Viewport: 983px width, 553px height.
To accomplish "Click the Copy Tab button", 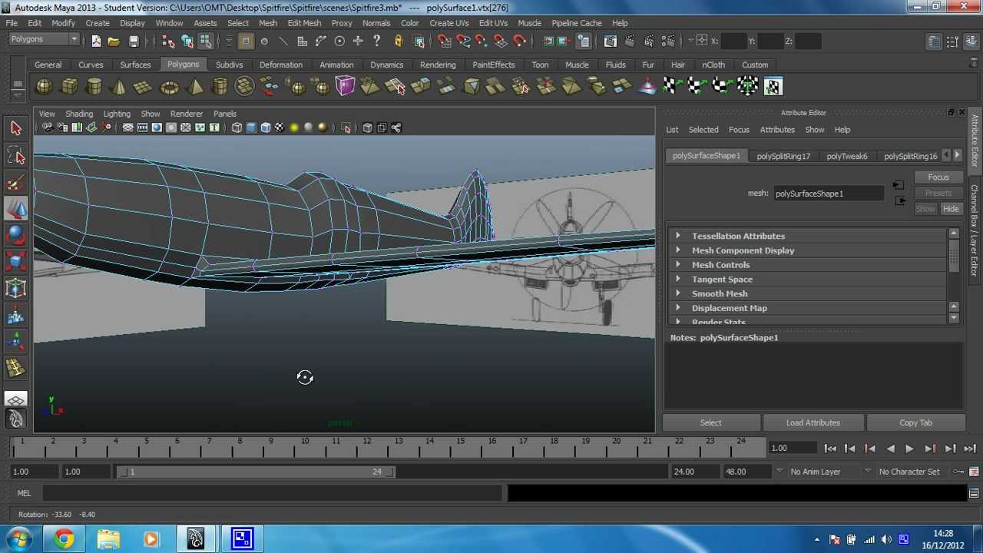I will [915, 422].
